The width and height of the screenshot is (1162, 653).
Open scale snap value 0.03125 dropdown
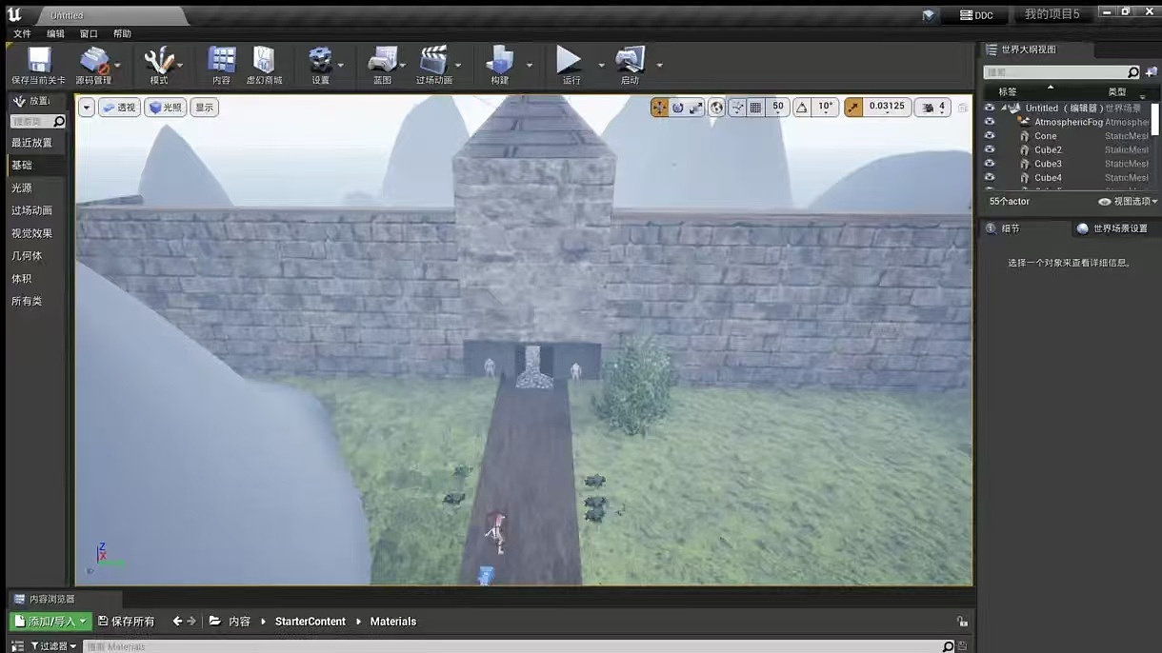pos(887,108)
